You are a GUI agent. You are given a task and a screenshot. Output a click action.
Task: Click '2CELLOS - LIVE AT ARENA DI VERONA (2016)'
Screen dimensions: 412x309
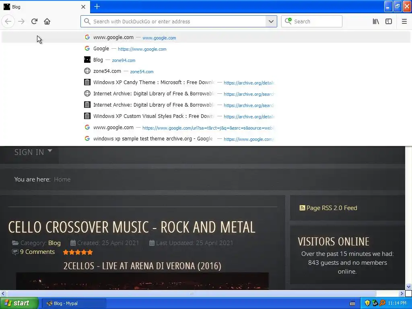tap(142, 266)
